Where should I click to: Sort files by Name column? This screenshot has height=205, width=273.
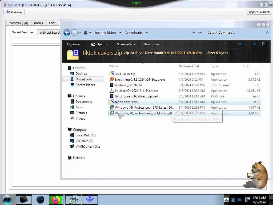click(114, 66)
